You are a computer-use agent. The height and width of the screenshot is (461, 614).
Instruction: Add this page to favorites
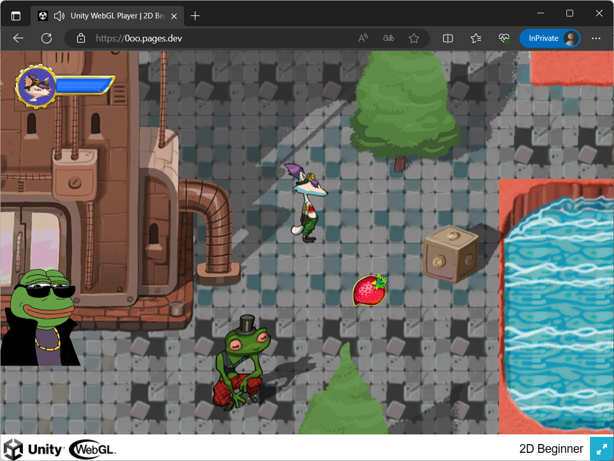[414, 38]
